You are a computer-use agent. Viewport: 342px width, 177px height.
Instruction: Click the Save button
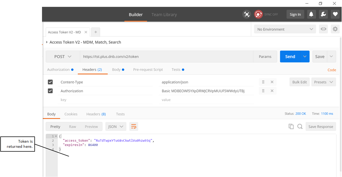click(320, 56)
